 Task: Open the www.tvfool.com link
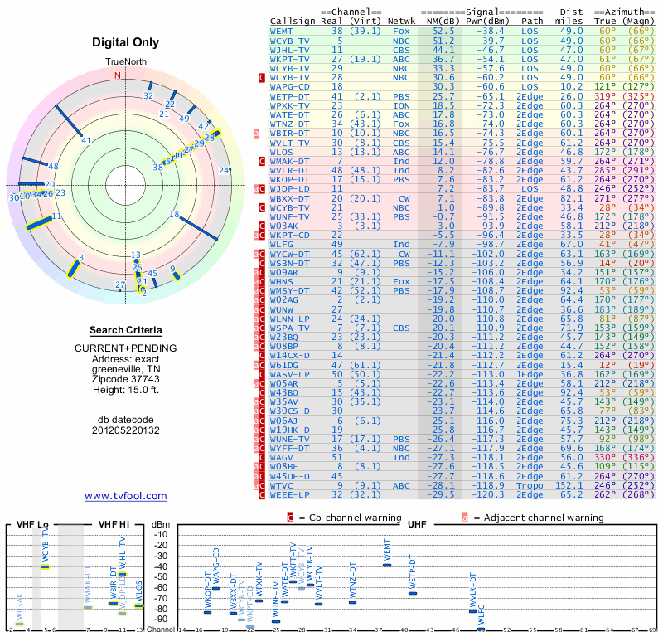[125, 496]
